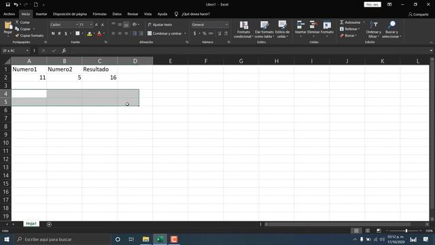435x245 pixels.
Task: Save the workbook with the disk icon
Action: (x=7, y=5)
